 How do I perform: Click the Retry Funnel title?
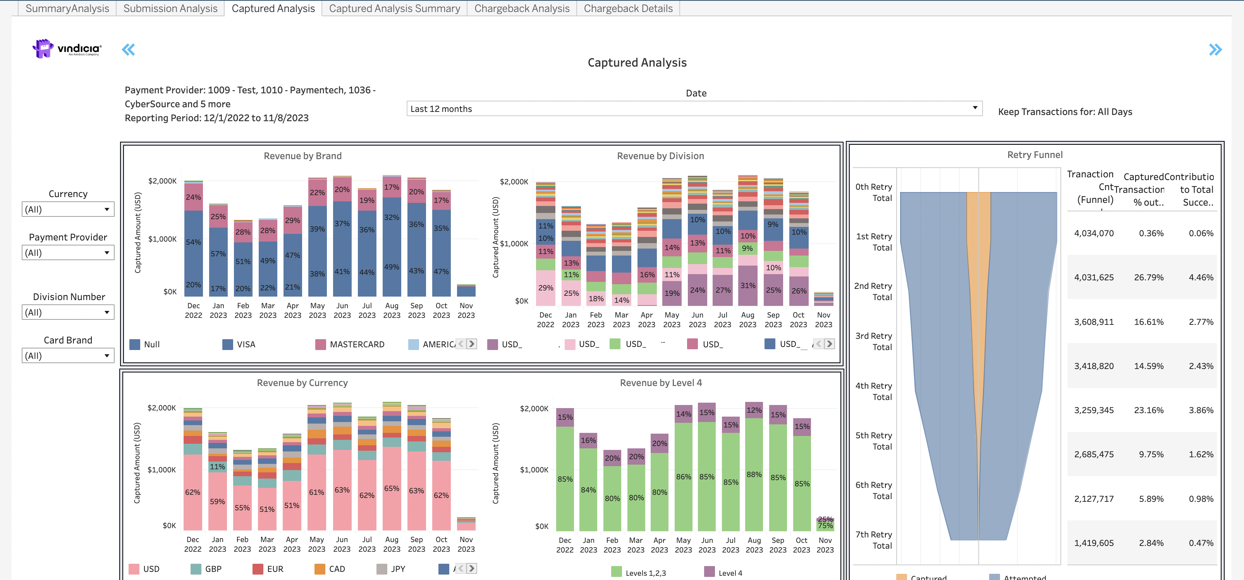[x=1034, y=154]
